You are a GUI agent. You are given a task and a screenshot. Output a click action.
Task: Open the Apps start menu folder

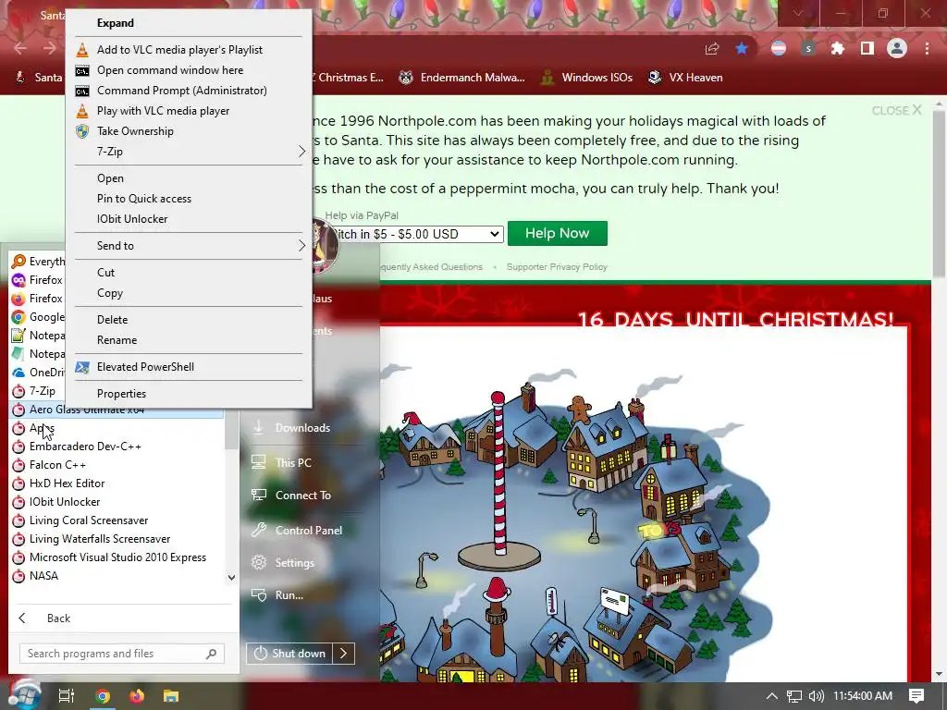(42, 428)
